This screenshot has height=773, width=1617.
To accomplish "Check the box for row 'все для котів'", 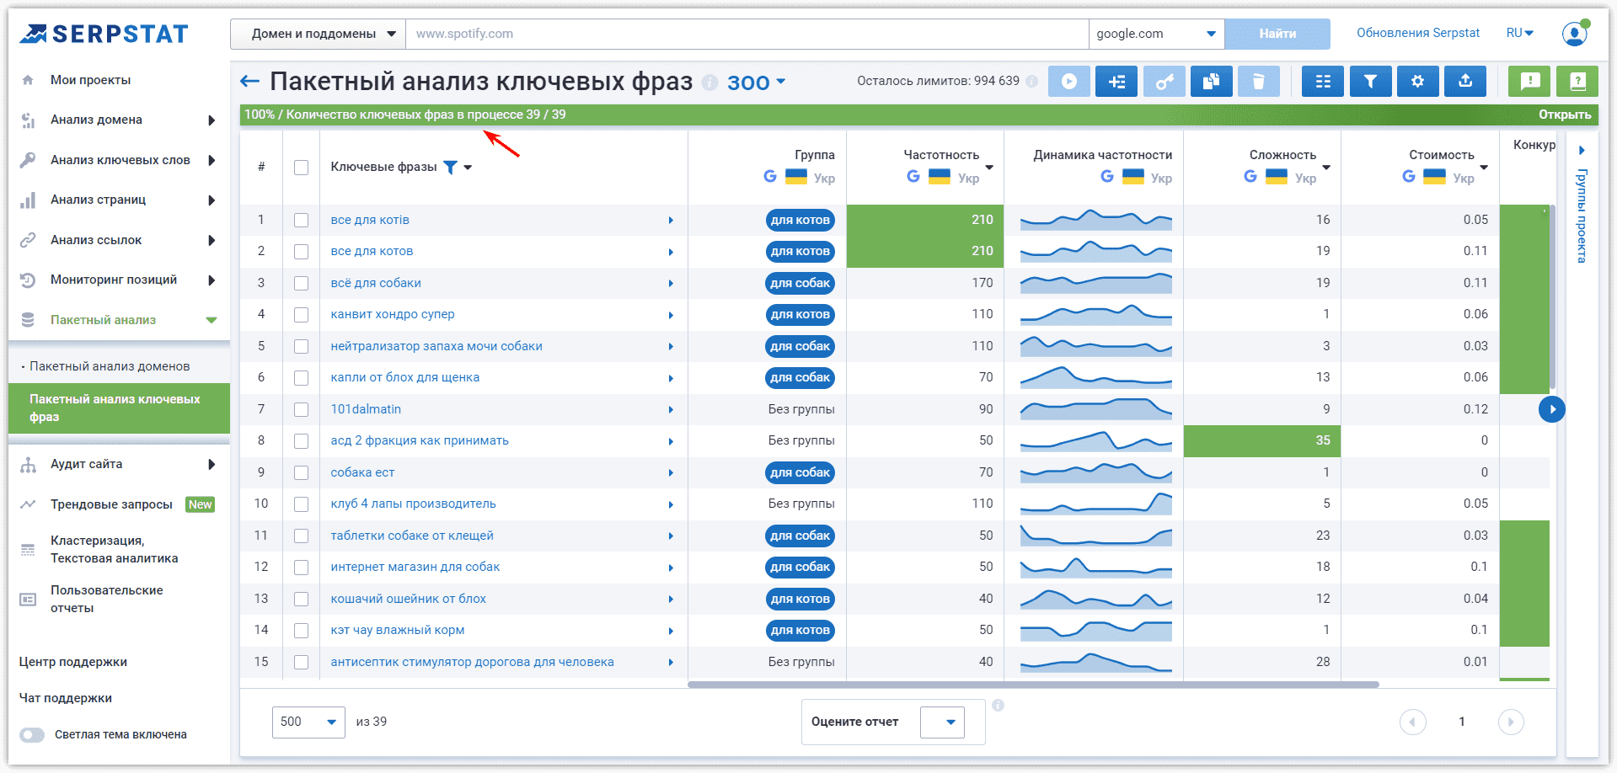I will tap(301, 220).
